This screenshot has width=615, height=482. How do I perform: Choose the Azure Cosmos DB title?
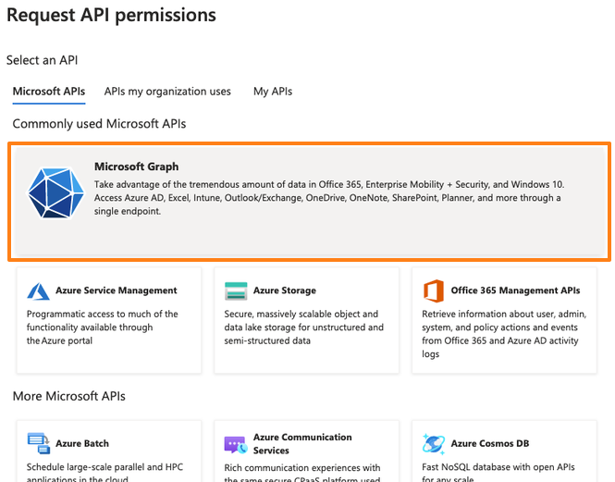click(x=490, y=443)
